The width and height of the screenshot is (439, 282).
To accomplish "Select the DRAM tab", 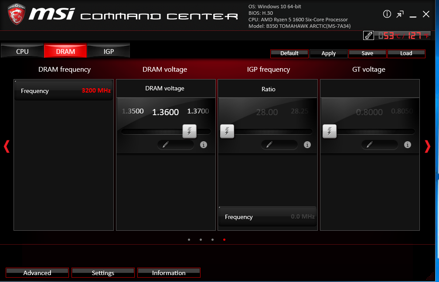I will pos(65,51).
